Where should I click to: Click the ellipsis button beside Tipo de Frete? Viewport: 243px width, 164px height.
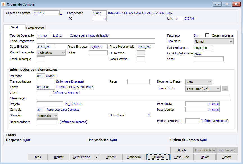coord(225,88)
